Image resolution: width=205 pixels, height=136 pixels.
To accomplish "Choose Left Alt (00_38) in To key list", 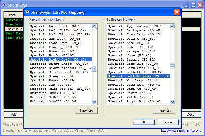I will [139, 64].
